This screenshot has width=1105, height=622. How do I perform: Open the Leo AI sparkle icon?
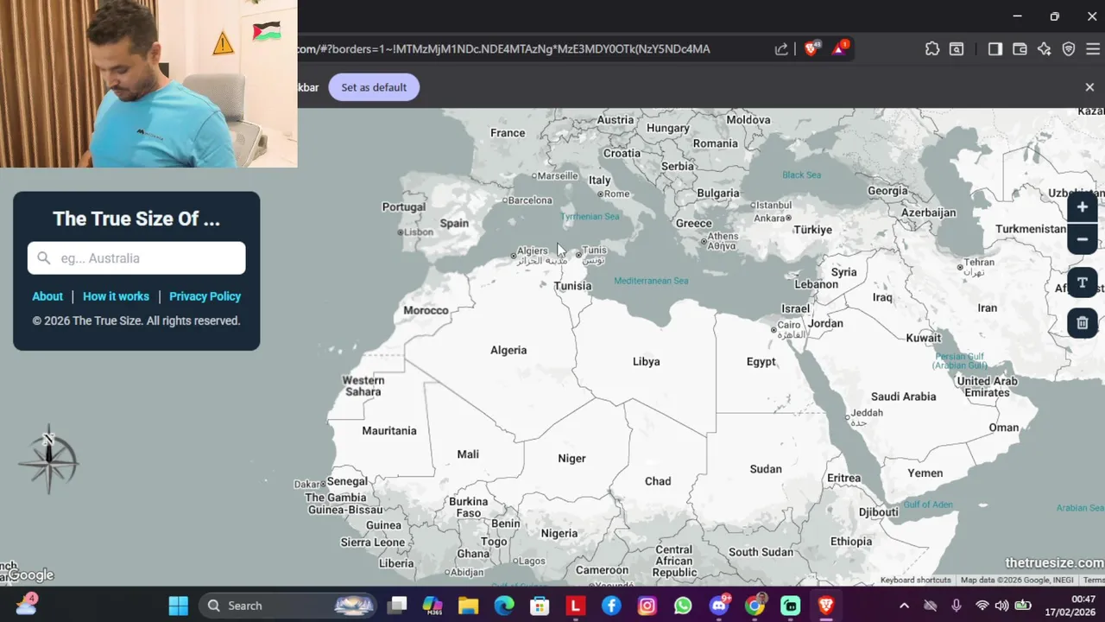1045,49
